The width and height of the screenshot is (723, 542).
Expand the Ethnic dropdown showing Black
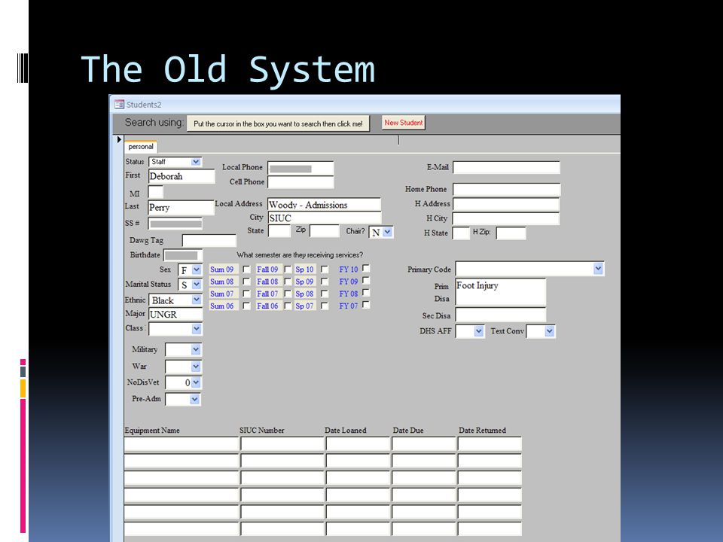point(197,300)
